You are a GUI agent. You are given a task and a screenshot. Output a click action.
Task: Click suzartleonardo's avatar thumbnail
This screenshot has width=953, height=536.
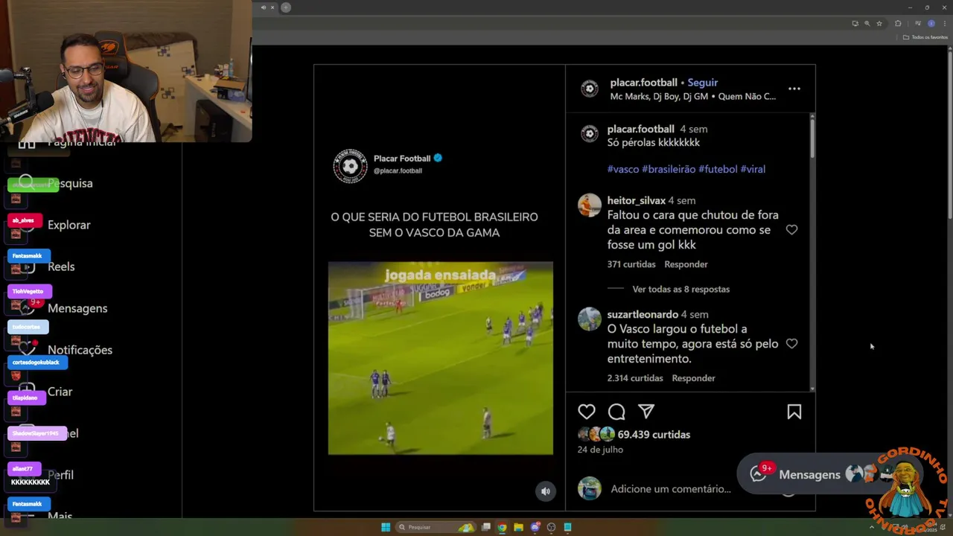[590, 319]
